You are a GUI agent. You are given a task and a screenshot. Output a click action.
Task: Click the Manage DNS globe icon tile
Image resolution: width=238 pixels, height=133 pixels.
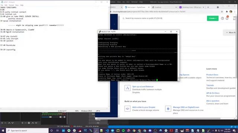[x=168, y=109]
